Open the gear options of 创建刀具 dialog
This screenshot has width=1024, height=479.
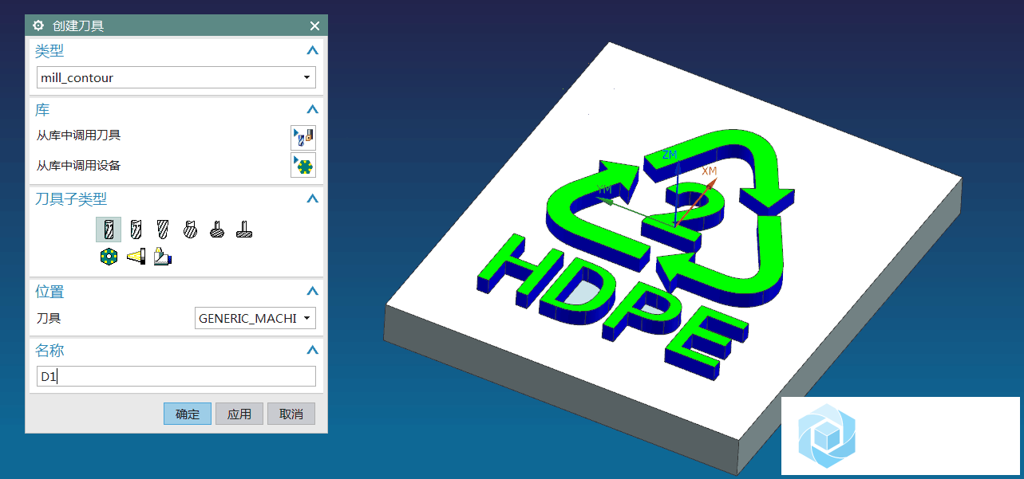click(x=38, y=26)
